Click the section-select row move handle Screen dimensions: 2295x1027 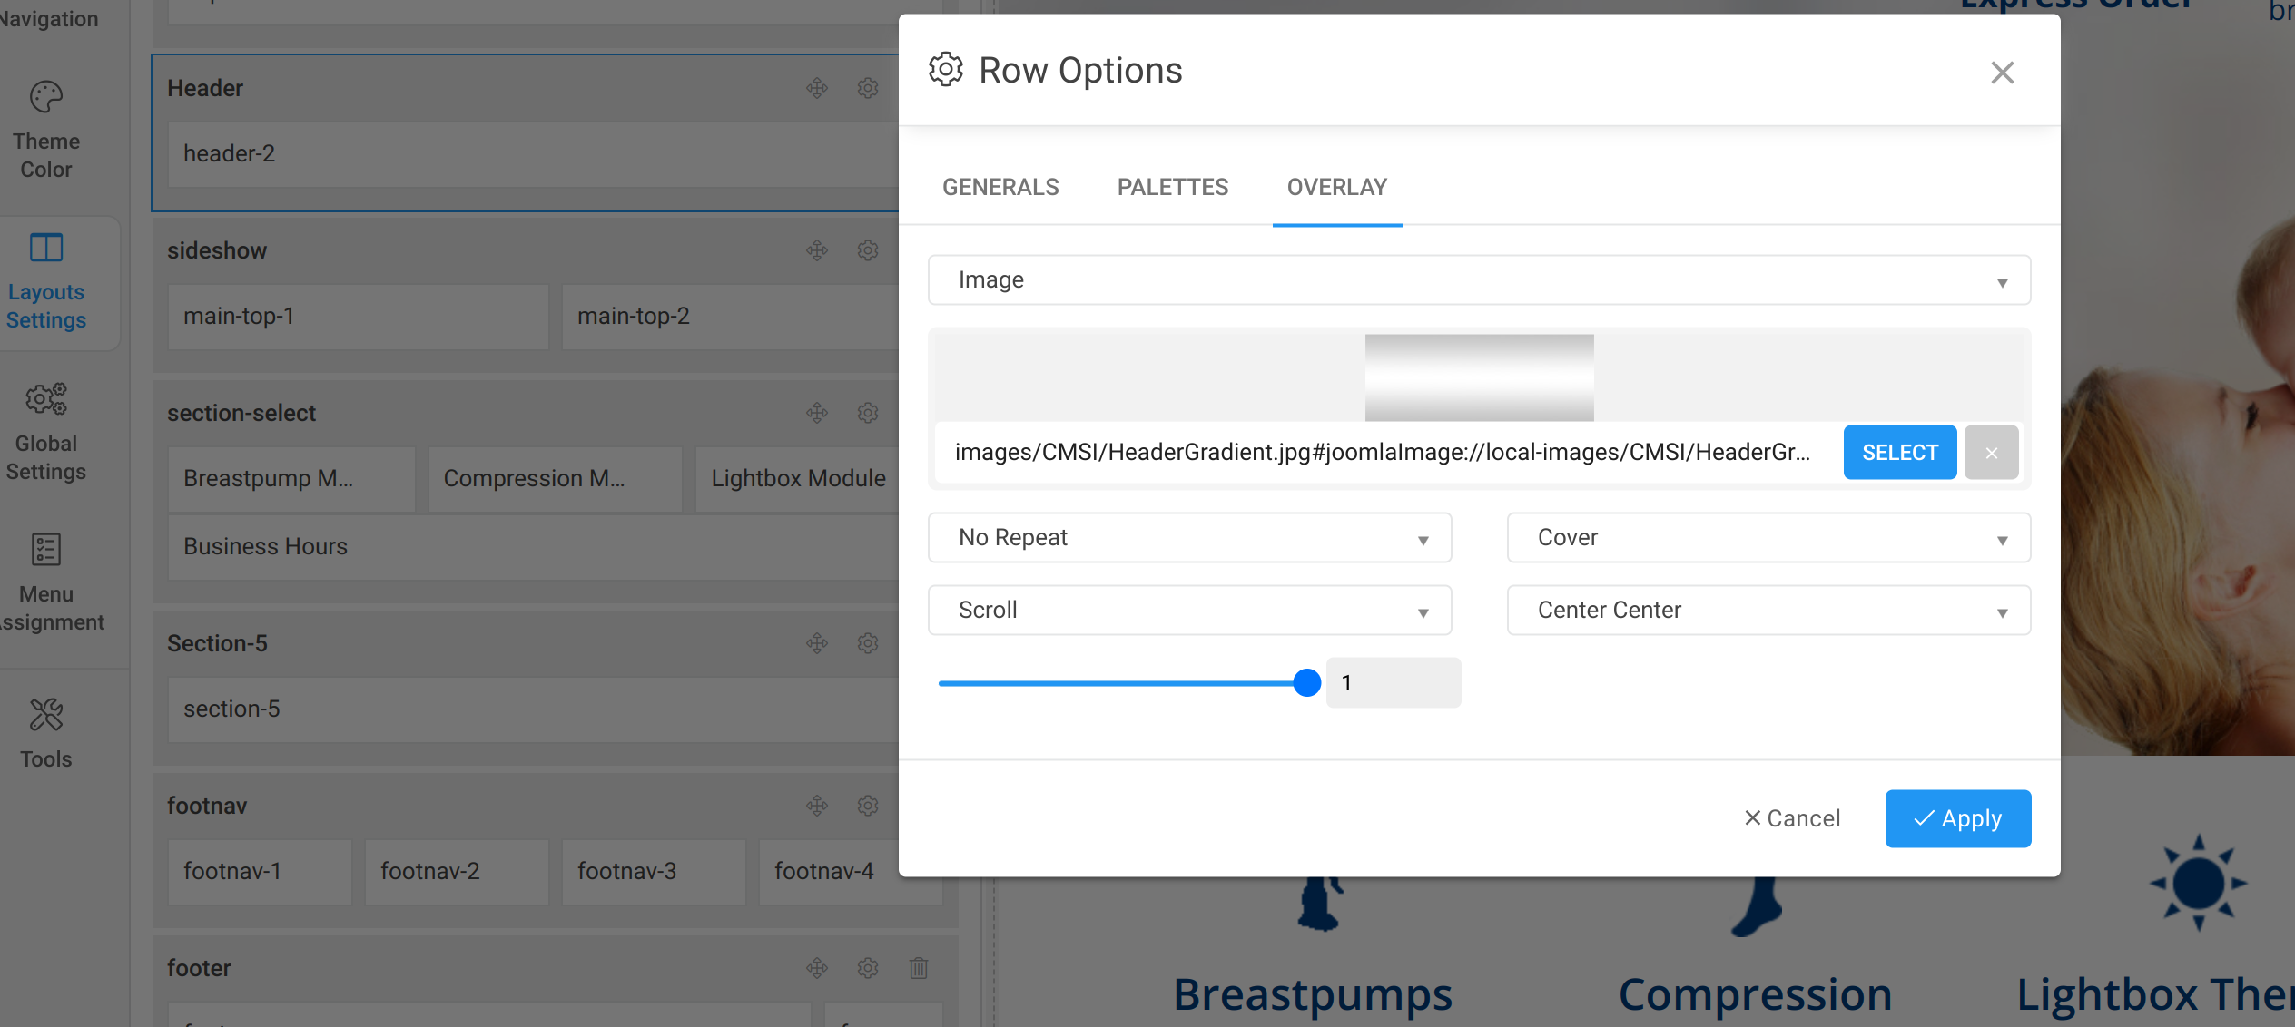(x=817, y=413)
